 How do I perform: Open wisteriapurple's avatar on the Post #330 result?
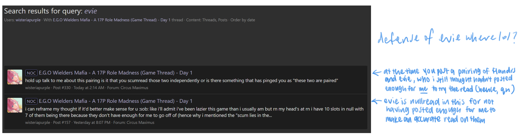click(15, 77)
